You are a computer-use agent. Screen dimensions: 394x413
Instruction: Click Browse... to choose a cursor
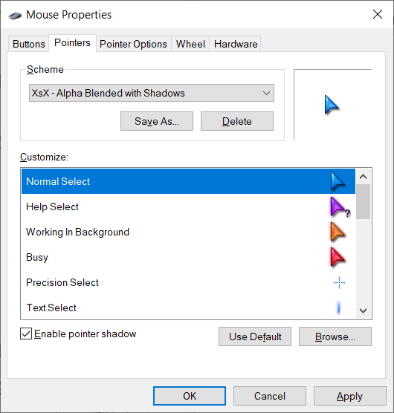click(335, 336)
